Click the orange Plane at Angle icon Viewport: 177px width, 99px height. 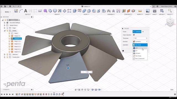[129, 11]
